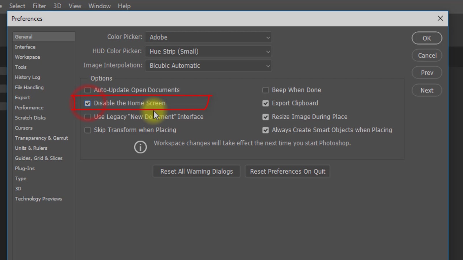Disable Resize Image During Place
Viewport: 463px width, 260px height.
[265, 117]
